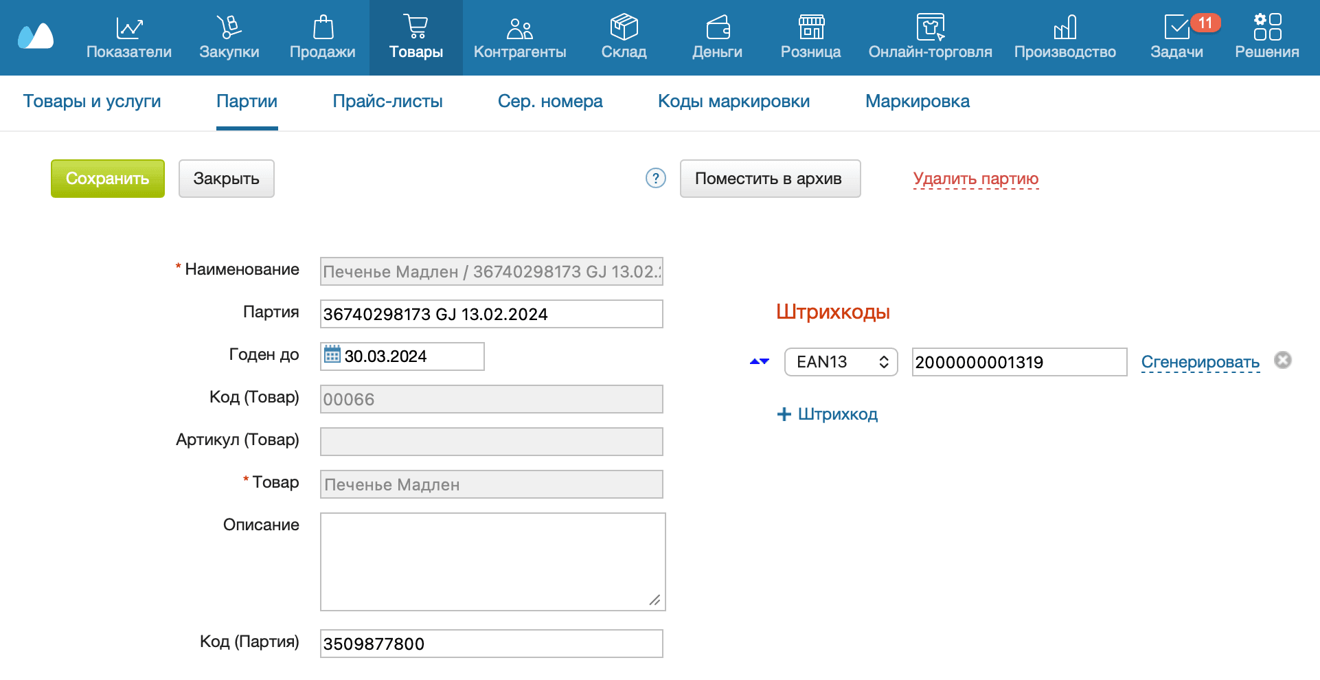
Task: Switch to Прайс-листы tab
Action: [x=387, y=102]
